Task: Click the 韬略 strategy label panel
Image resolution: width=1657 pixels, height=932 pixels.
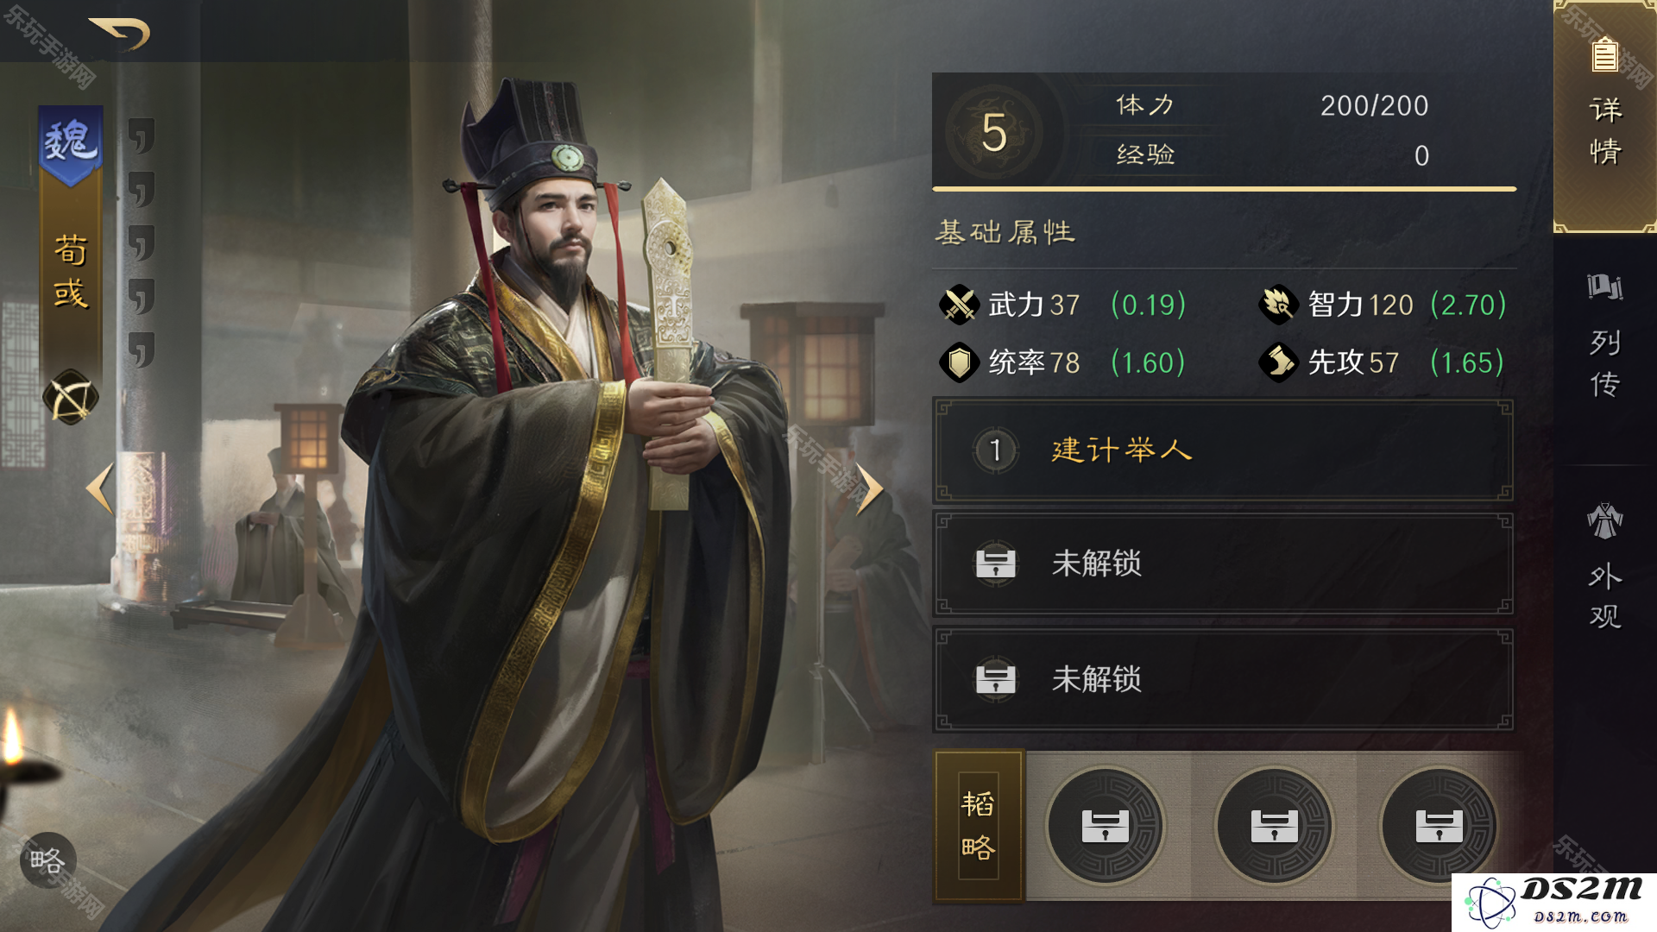Action: pos(979,826)
